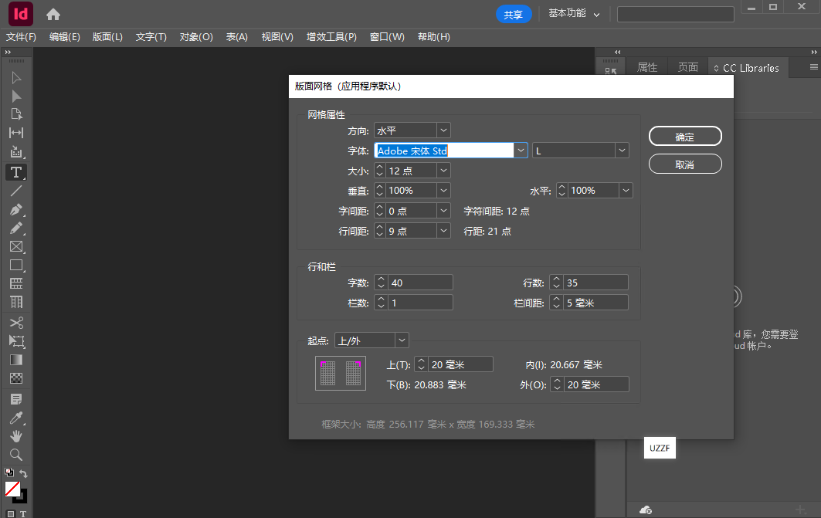The width and height of the screenshot is (821, 518).
Task: Select the Gradient Feather tool
Action: [x=16, y=378]
